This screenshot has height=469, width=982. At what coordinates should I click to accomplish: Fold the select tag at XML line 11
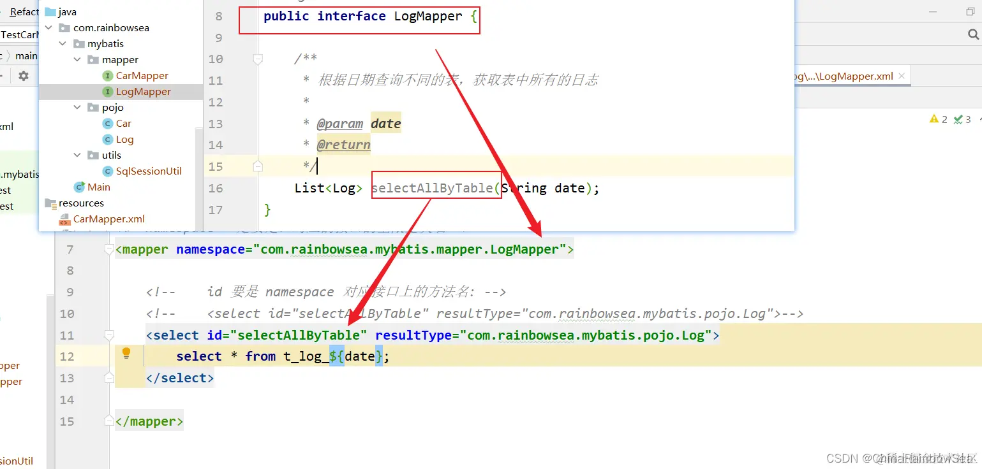point(109,335)
